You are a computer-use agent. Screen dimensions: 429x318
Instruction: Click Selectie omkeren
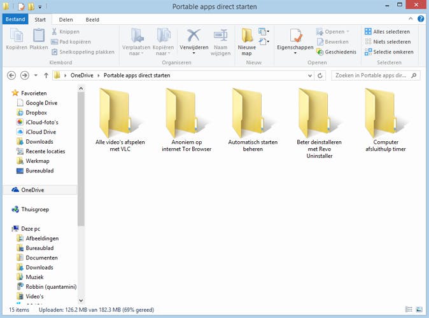(x=389, y=52)
